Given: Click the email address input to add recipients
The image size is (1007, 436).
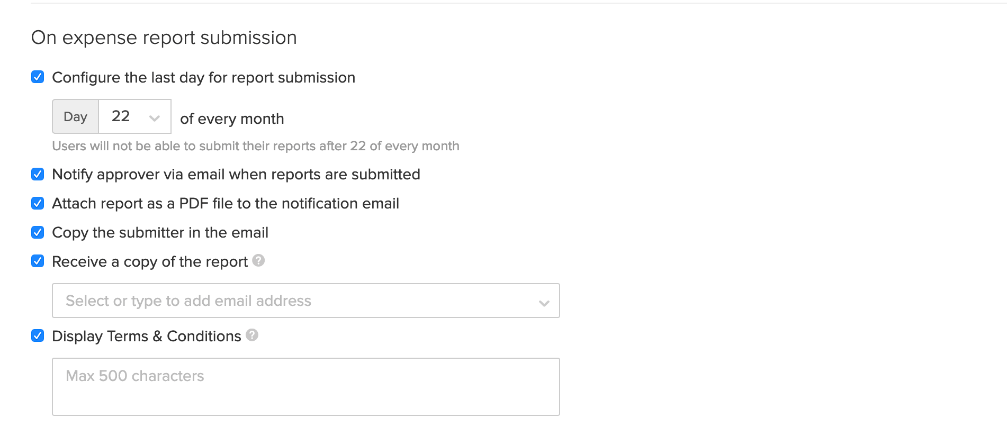Looking at the screenshot, I should coord(265,301).
